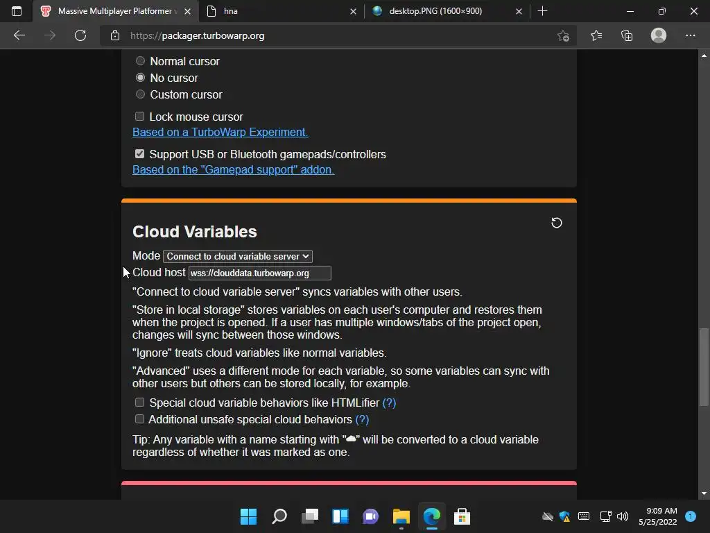Screen dimensions: 710x533
Task: Open Edge settings and more menu
Action: pyautogui.click(x=690, y=35)
